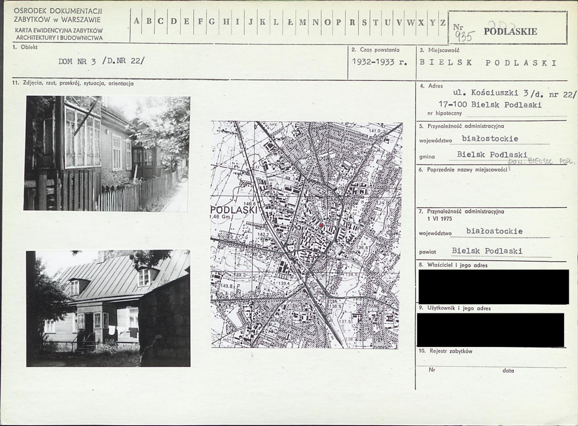Click label '6. Poprzednie nazwy miejscowości'
The height and width of the screenshot is (426, 578).
point(463,170)
